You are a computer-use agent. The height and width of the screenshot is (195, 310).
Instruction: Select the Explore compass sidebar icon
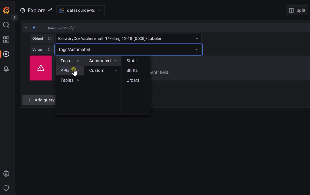(x=6, y=54)
